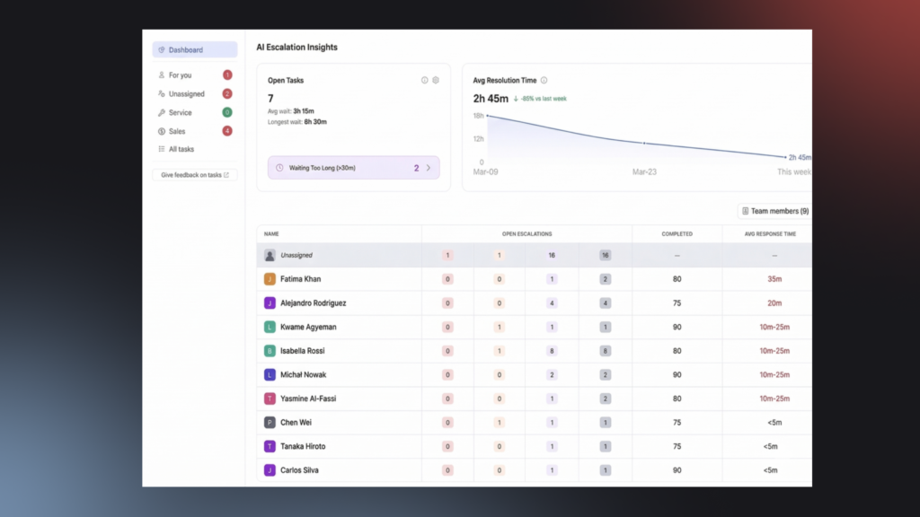Open the All tasks list
The image size is (920, 517).
point(181,149)
